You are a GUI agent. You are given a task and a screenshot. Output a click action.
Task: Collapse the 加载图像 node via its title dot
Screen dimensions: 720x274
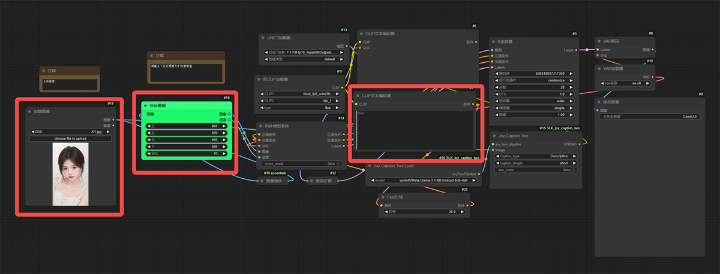coord(28,111)
